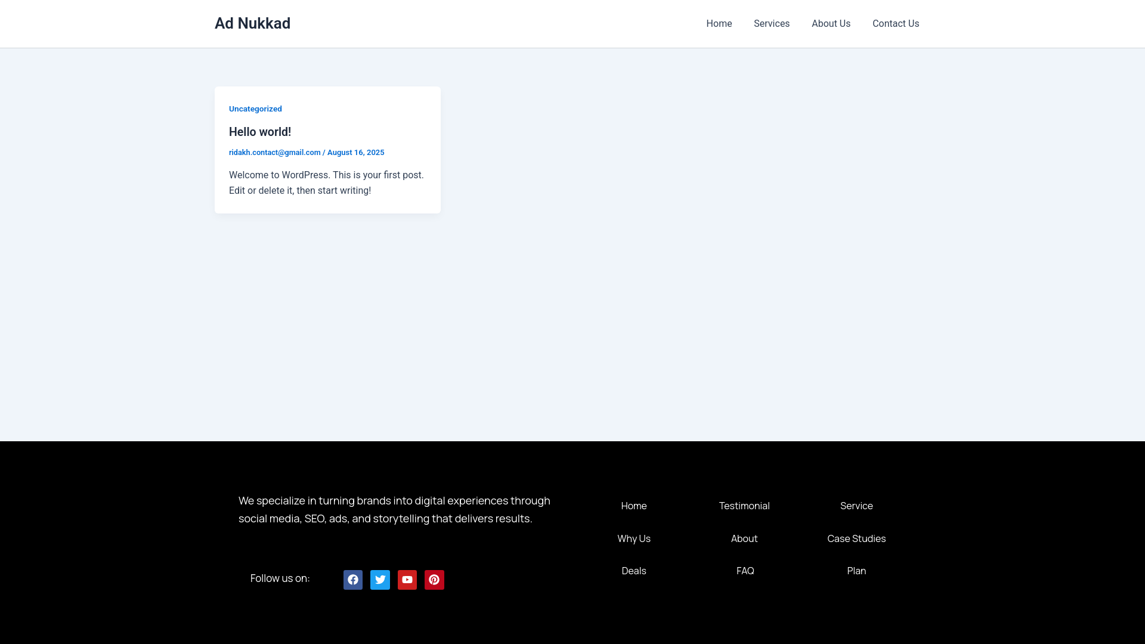Open the footer Case Studies link
The width and height of the screenshot is (1145, 644).
[x=856, y=538]
